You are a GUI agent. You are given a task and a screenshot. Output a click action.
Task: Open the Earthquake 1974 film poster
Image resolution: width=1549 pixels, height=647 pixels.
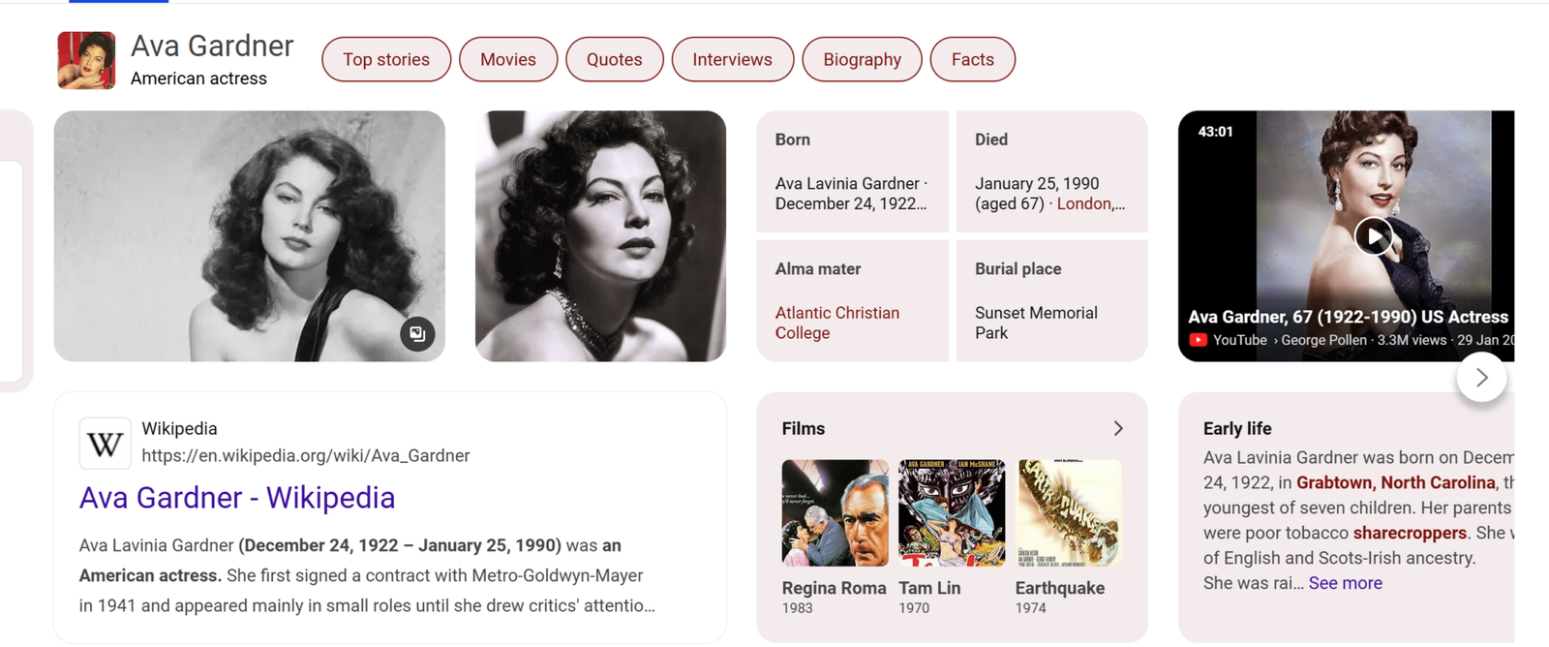tap(1068, 513)
